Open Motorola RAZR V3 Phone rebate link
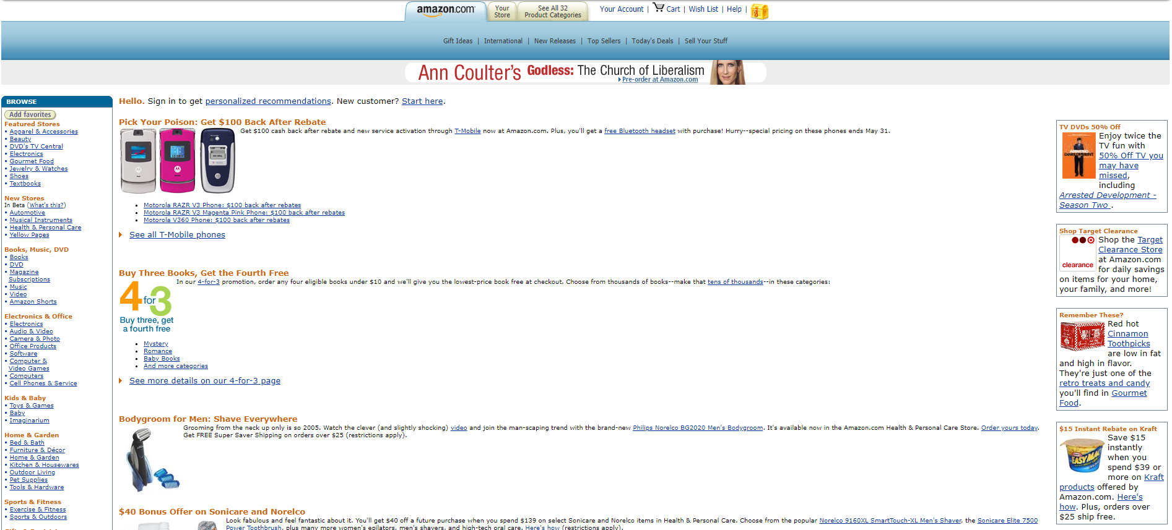Viewport: 1172px width, 530px height. [x=222, y=205]
